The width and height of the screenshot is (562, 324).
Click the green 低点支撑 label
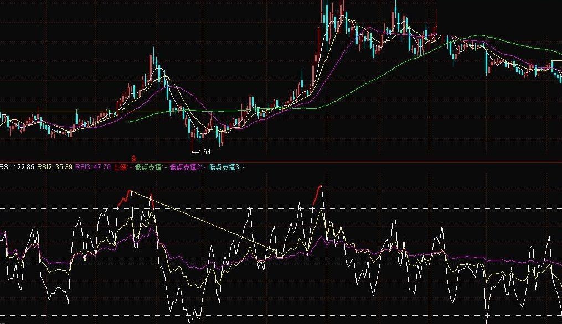pos(151,167)
